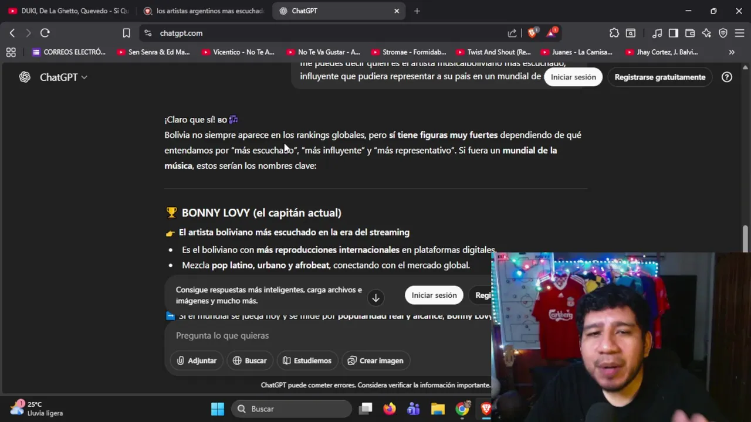This screenshot has width=751, height=422.
Task: Open site settings icon beside chatgpt.com
Action: (148, 33)
